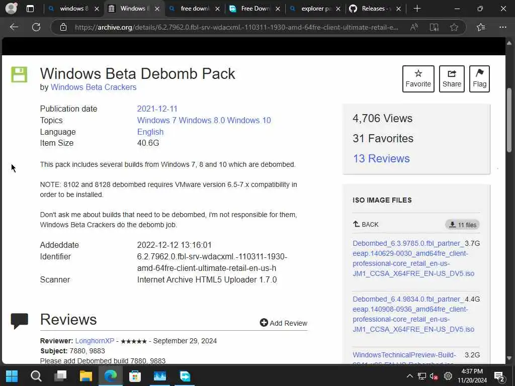Click the Reviews speech bubble icon
Screen dimensions: 515x386
tap(20, 321)
